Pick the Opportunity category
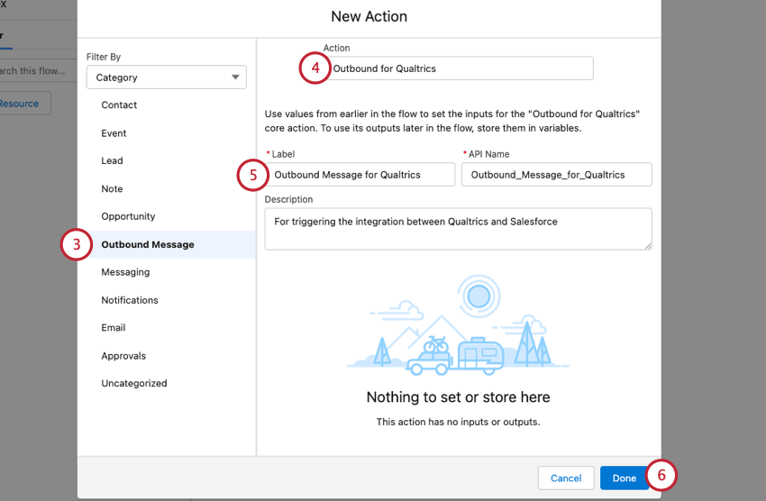The image size is (766, 501). coord(128,217)
